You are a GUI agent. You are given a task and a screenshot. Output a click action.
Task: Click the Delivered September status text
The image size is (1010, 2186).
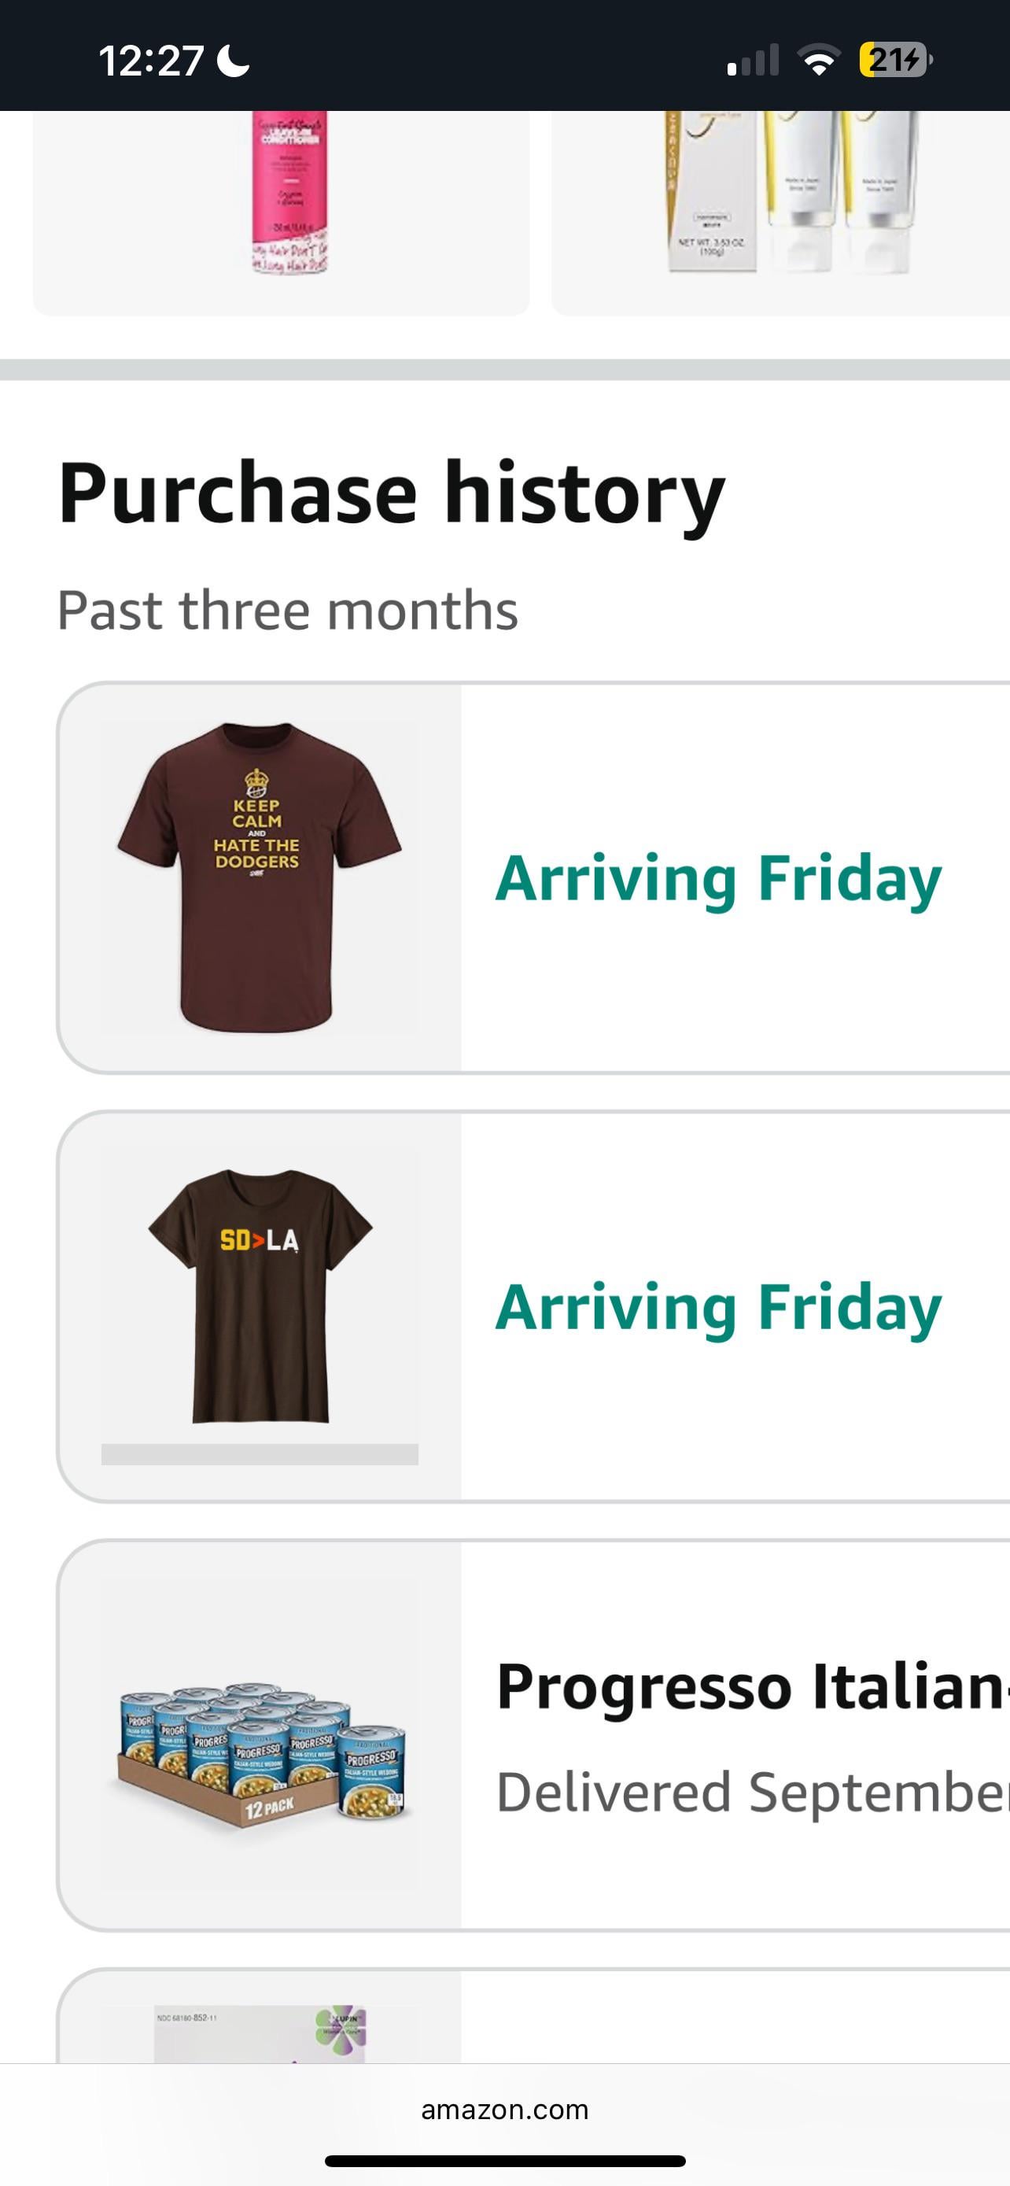[751, 1792]
